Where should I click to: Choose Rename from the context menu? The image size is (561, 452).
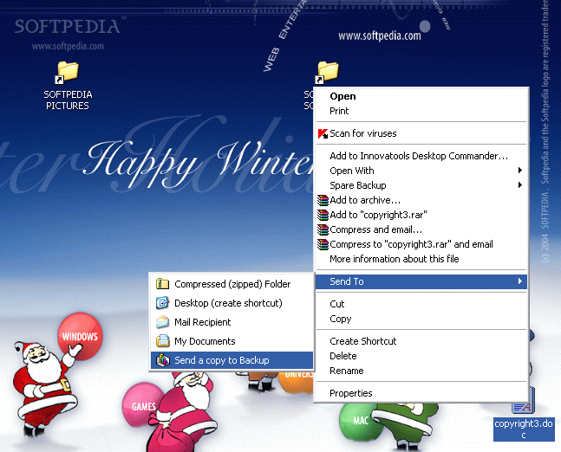(x=421, y=371)
